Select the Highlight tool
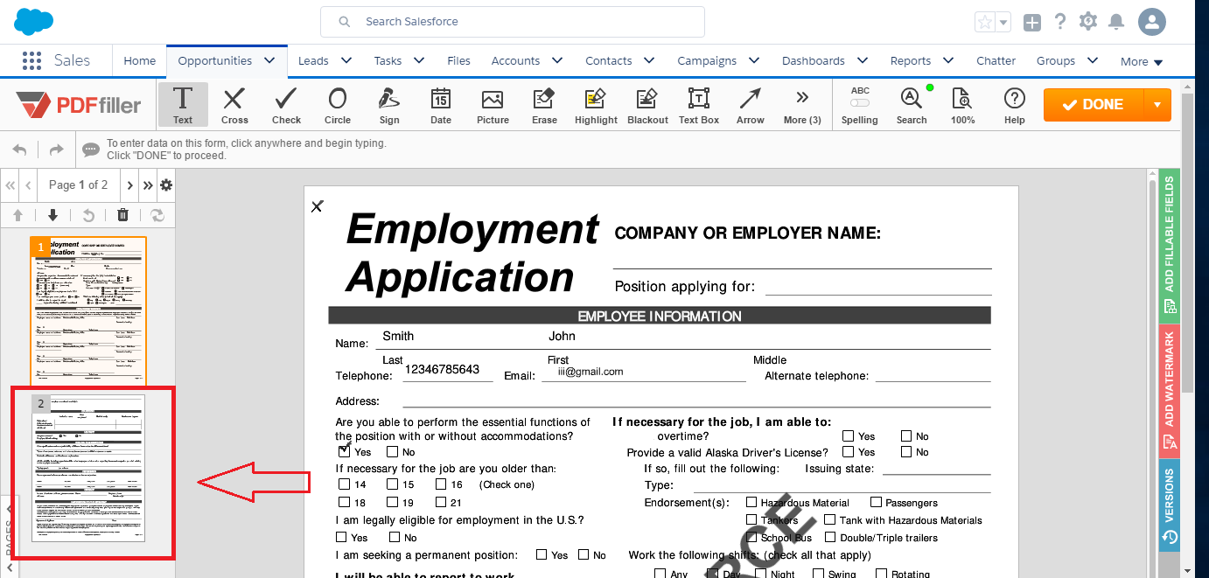Image resolution: width=1209 pixels, height=578 pixels. click(596, 104)
